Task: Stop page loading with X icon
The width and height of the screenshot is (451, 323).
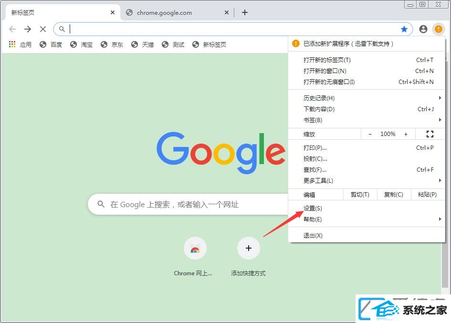Action: point(43,29)
